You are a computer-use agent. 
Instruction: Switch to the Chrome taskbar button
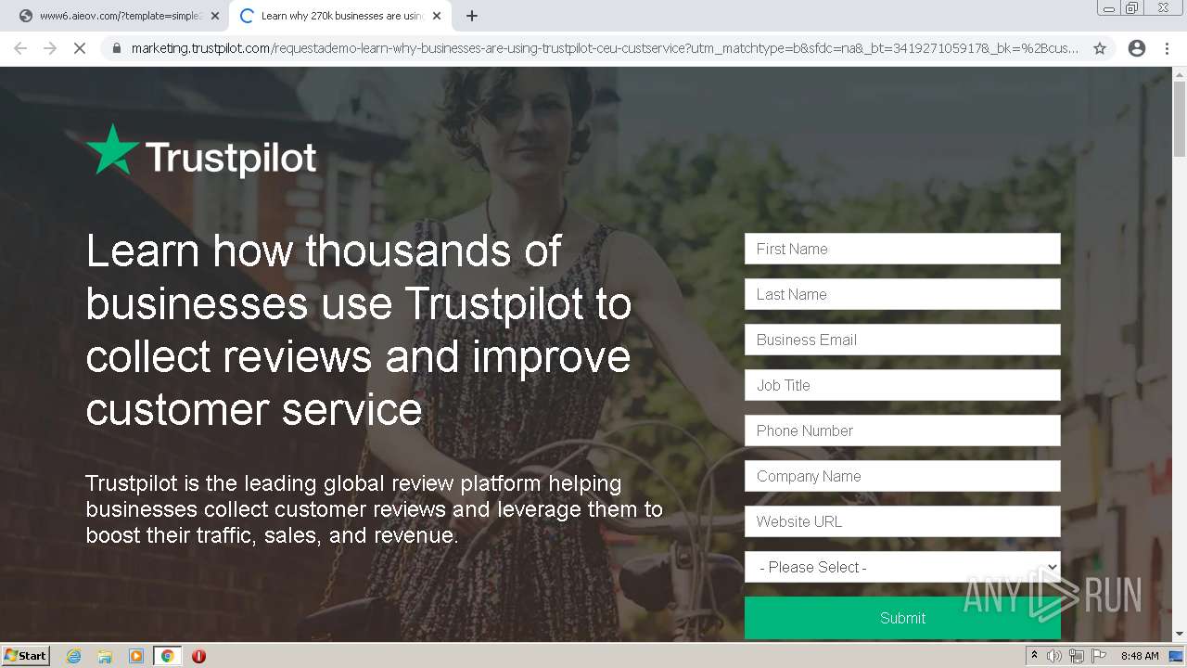167,656
